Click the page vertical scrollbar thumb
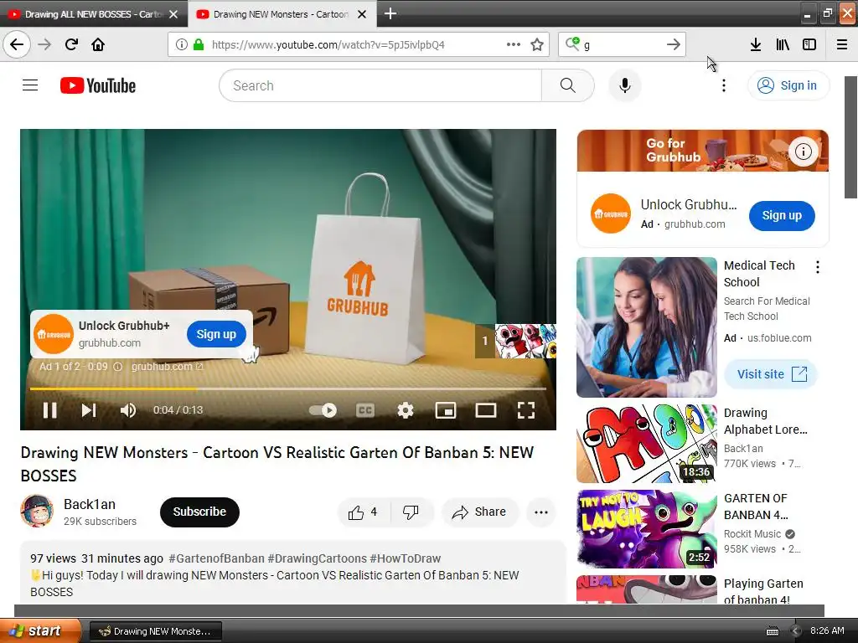 coord(851,137)
